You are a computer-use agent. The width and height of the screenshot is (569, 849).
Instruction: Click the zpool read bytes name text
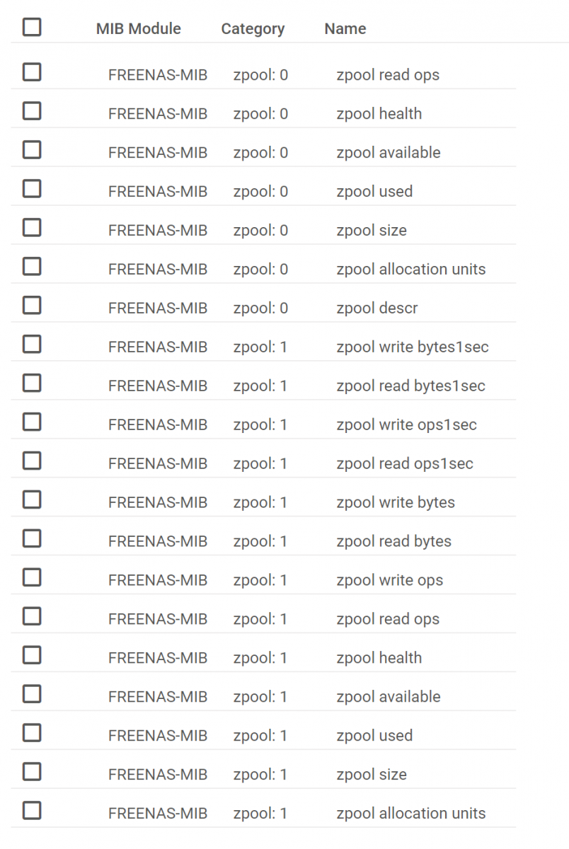[x=393, y=541]
